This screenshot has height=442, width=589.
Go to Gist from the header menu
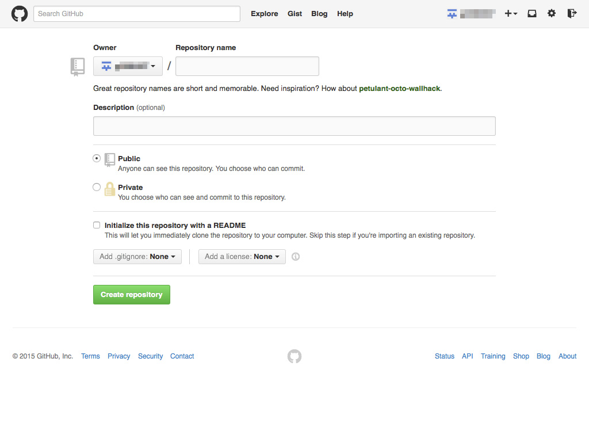coord(294,13)
